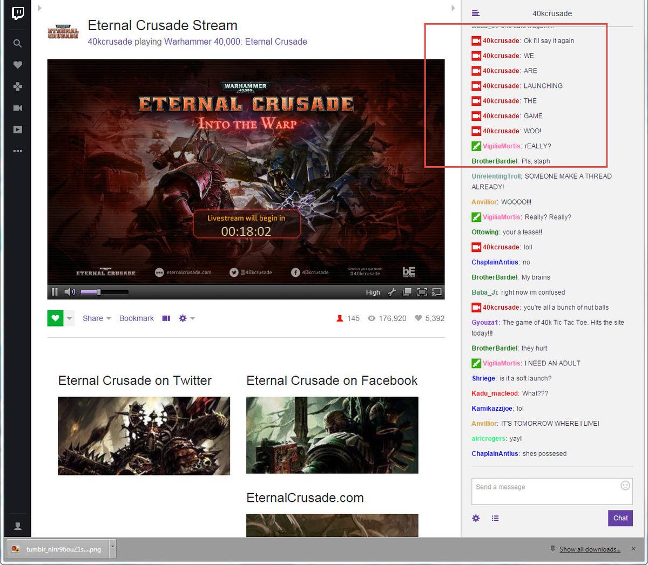Pause the stream video
The height and width of the screenshot is (565, 648).
[x=55, y=292]
